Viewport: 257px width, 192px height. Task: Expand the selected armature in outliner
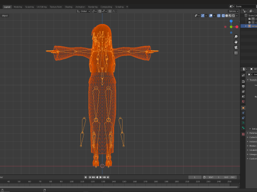(x=246, y=26)
